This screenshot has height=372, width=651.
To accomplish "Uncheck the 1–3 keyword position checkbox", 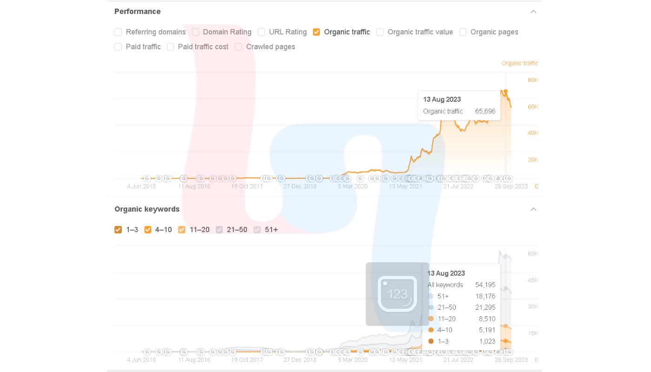I will 118,230.
